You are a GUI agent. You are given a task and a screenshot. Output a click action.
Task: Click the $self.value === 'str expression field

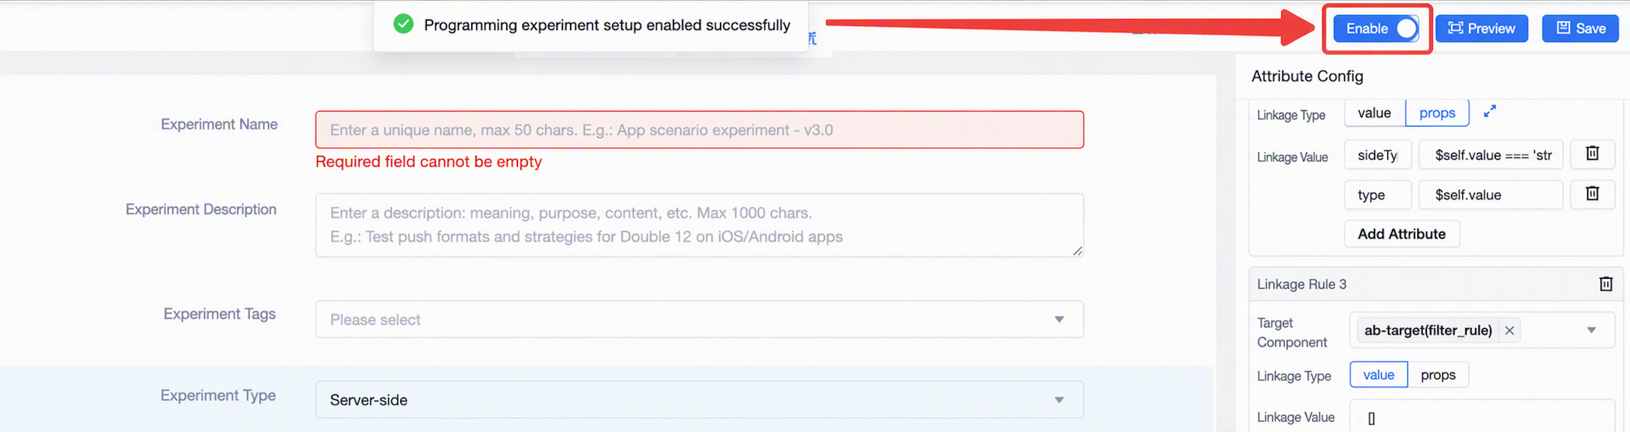(x=1490, y=155)
